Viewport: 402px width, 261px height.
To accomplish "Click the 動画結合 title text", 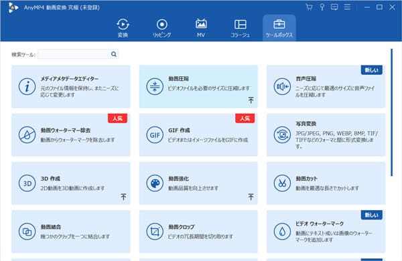I will pyautogui.click(x=51, y=227).
